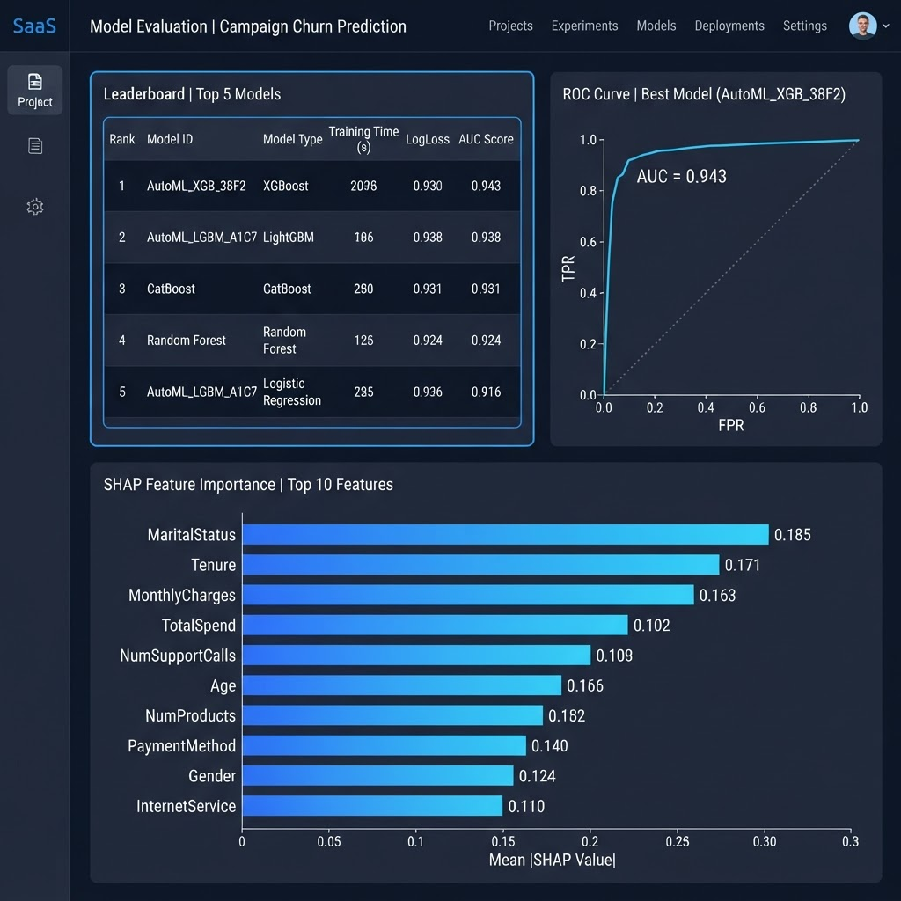Open the document list icon in the sidebar

[35, 146]
